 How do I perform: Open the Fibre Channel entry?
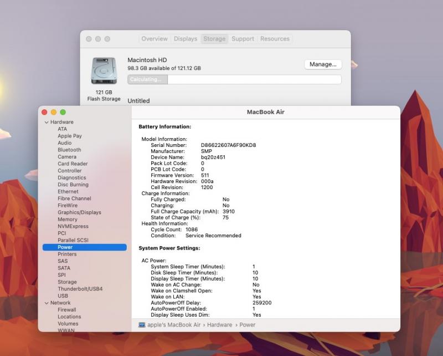click(74, 199)
